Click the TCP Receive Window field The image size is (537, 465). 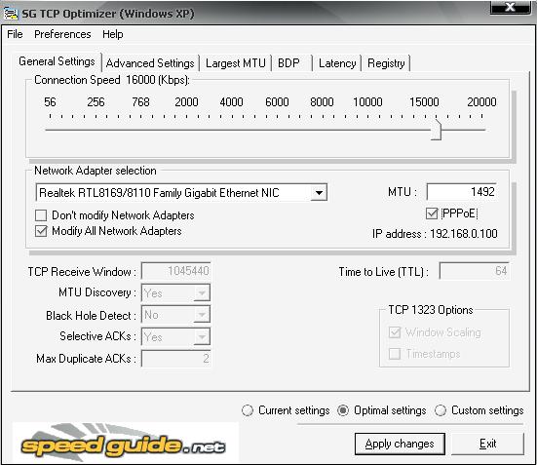point(176,271)
